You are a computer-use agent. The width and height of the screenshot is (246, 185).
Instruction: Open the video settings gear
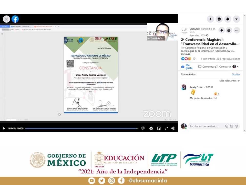[x=151, y=128]
